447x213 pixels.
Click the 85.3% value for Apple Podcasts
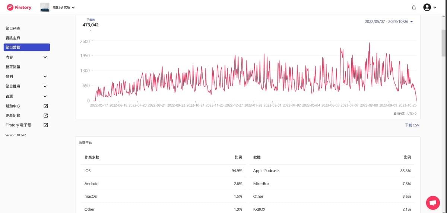406,171
